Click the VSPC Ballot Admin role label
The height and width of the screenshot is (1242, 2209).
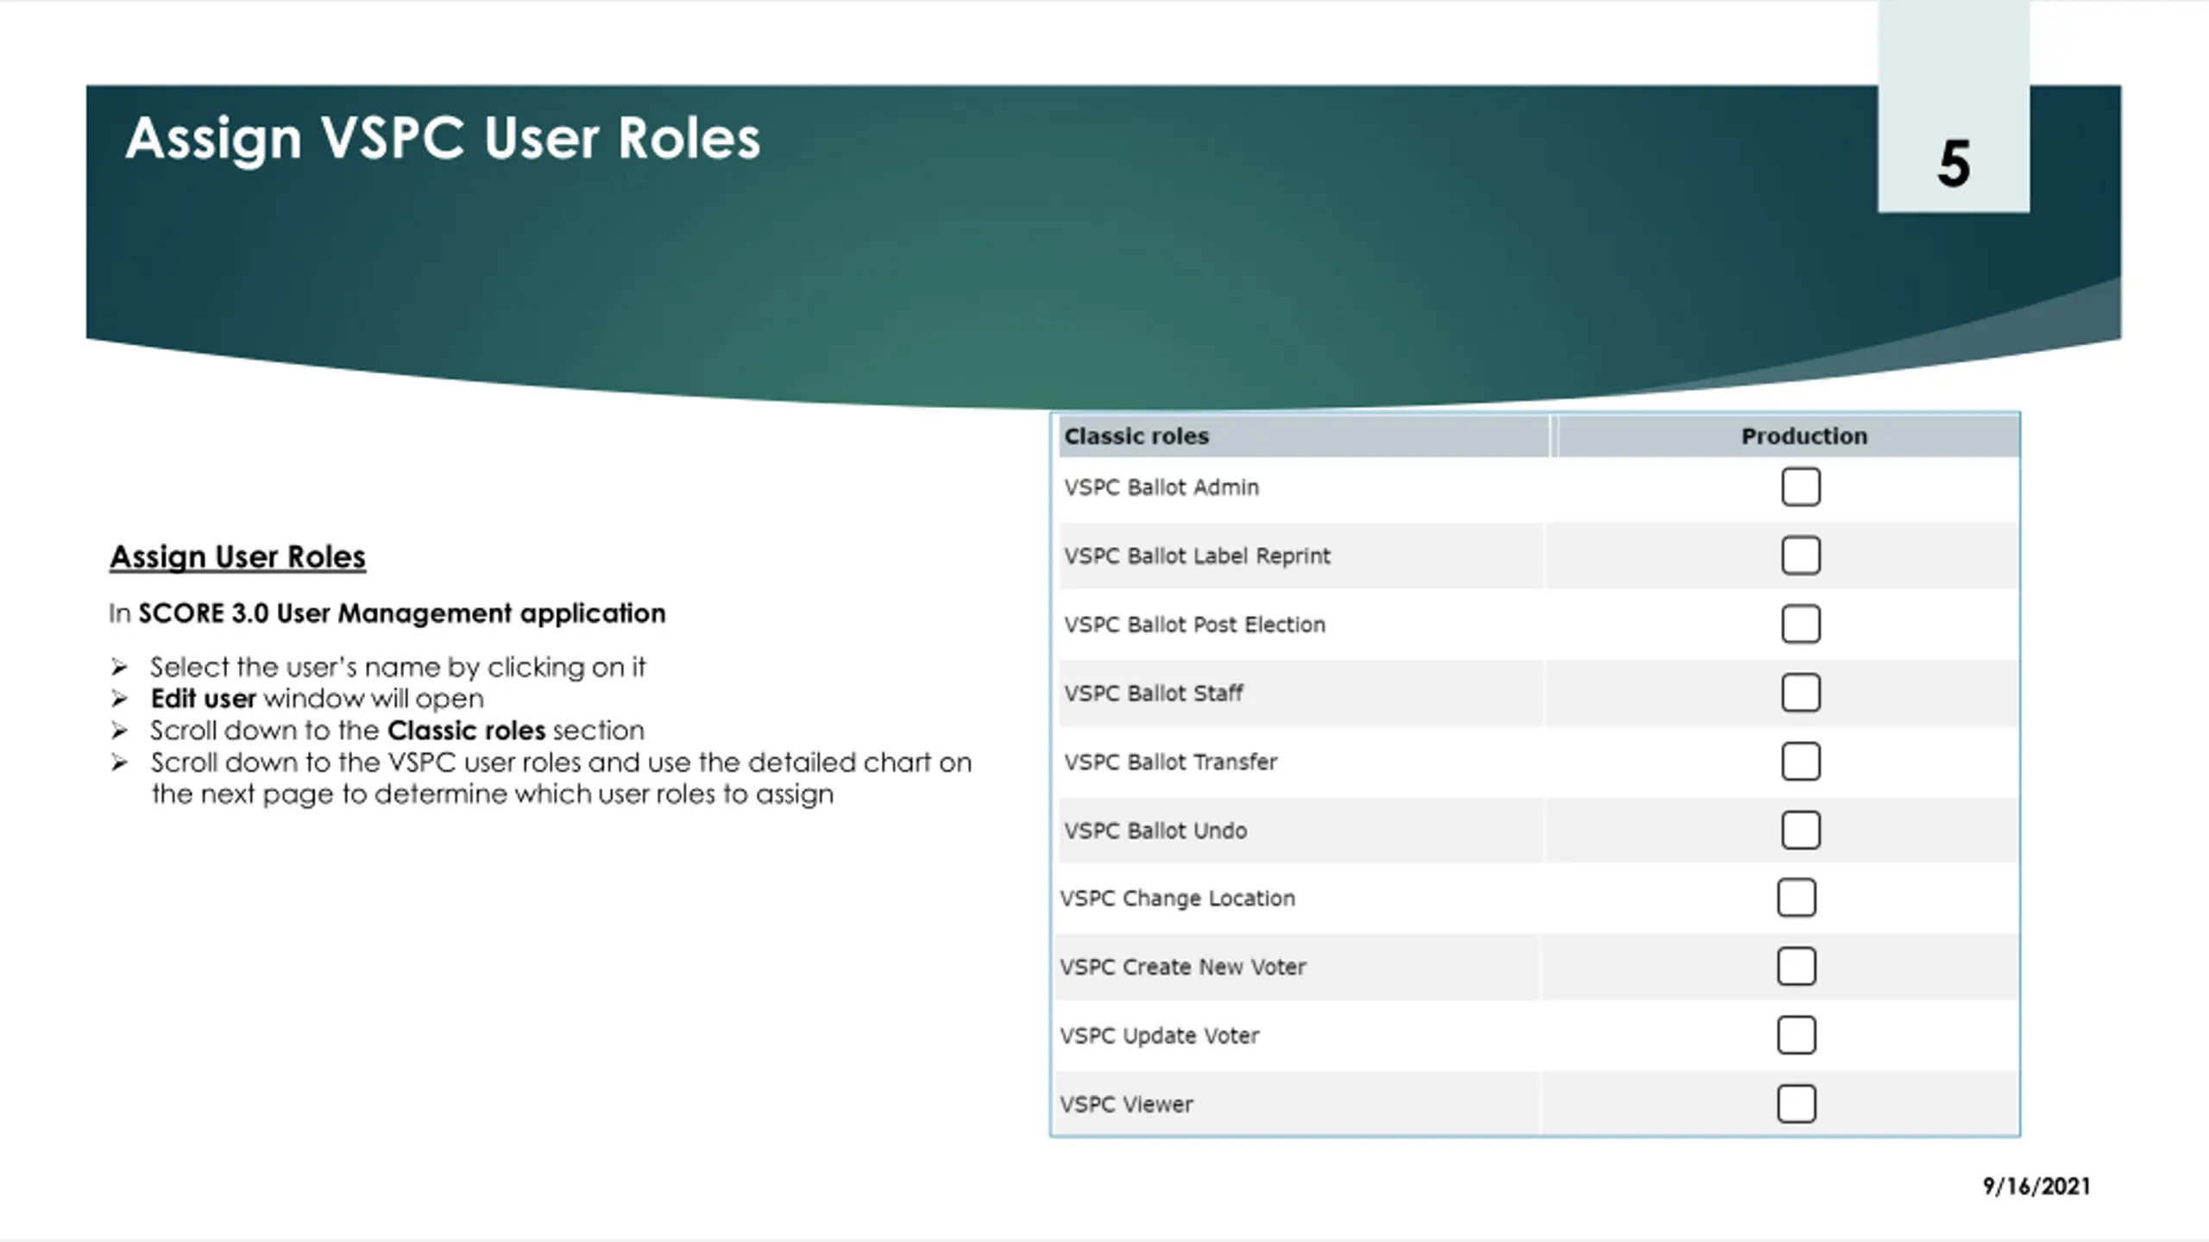click(1161, 487)
